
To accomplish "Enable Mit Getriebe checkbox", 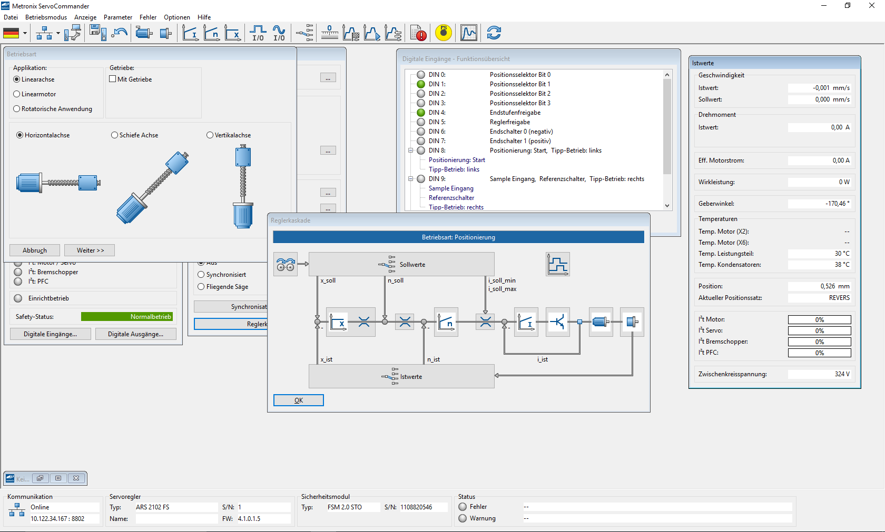I will [113, 79].
